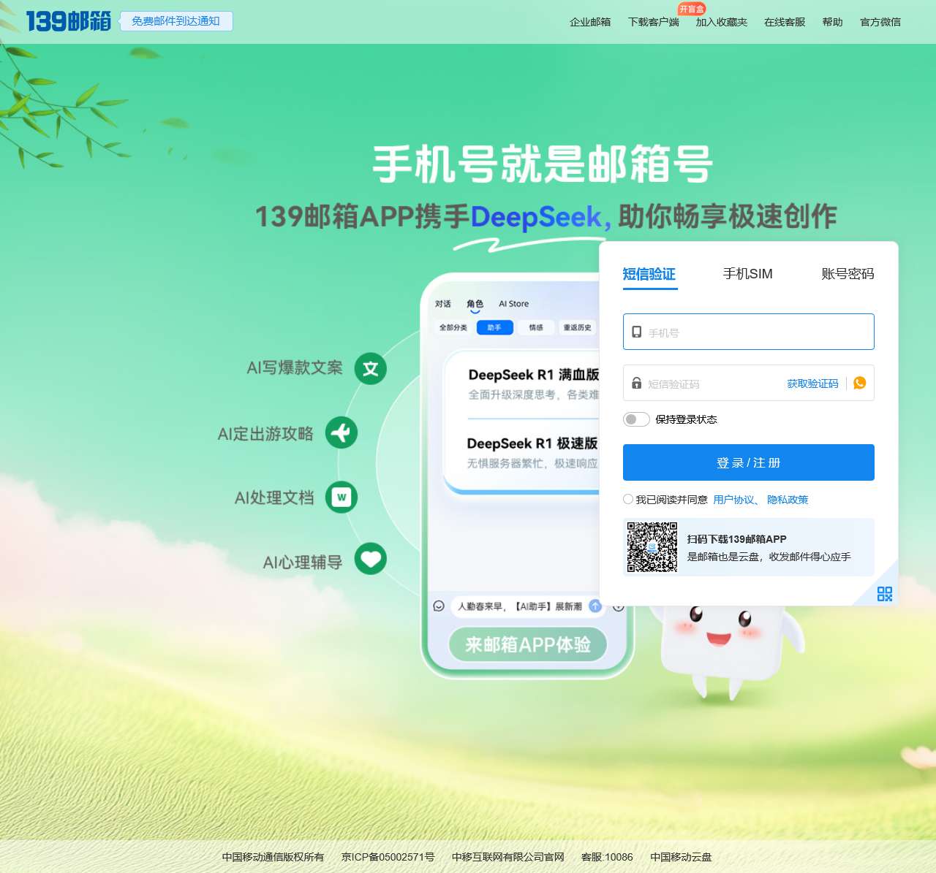Select the 短信验证 tab
The height and width of the screenshot is (873, 936).
(x=649, y=274)
